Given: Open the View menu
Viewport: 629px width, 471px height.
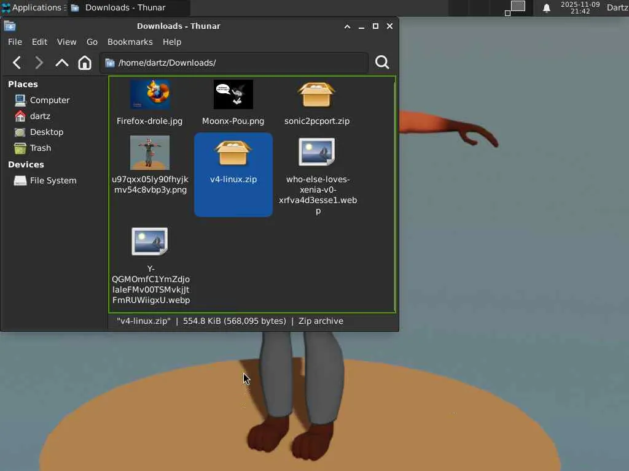Looking at the screenshot, I should [x=66, y=42].
